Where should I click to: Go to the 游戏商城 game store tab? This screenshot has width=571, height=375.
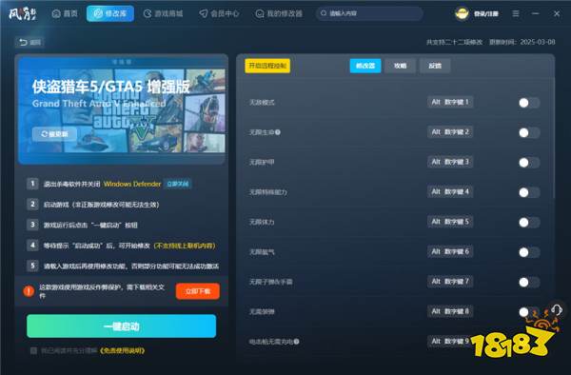(163, 14)
